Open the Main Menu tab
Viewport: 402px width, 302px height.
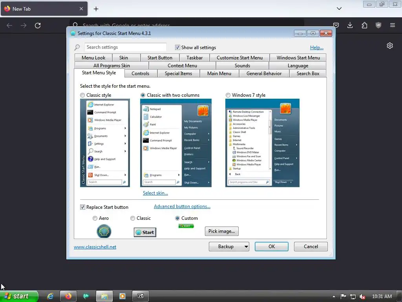219,74
